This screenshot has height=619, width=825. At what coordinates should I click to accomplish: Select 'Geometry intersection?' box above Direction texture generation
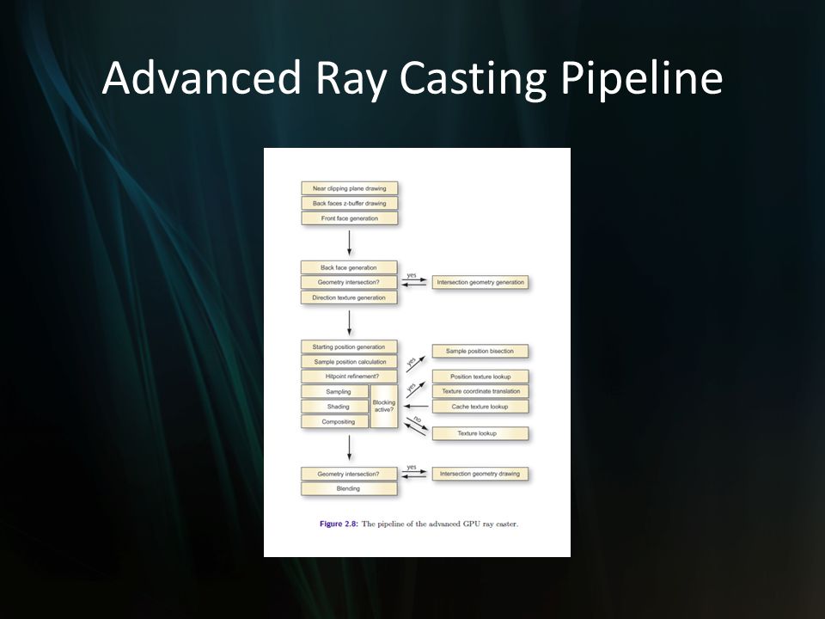pos(349,282)
